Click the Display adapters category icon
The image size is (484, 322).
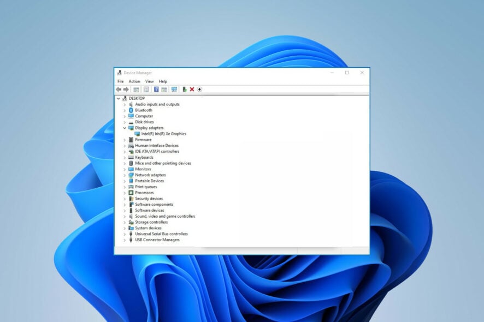[131, 128]
